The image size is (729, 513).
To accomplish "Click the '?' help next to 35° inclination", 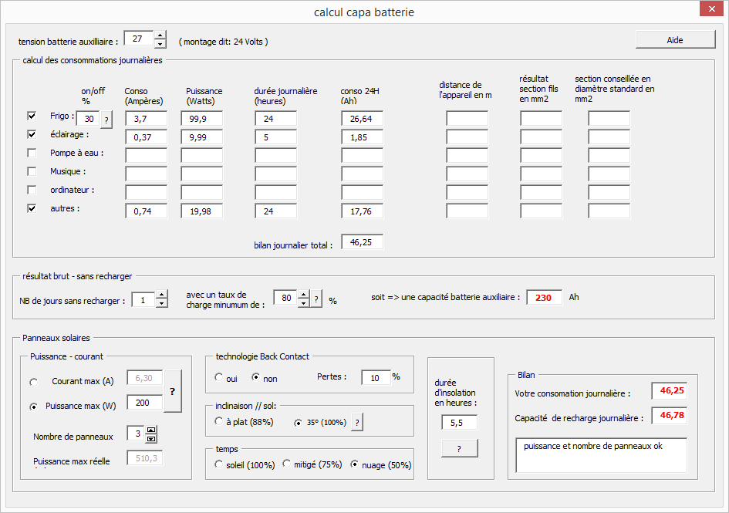I will tap(357, 422).
